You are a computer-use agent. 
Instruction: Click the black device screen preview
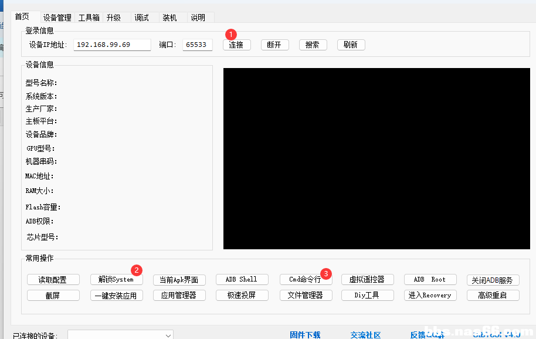click(368, 158)
